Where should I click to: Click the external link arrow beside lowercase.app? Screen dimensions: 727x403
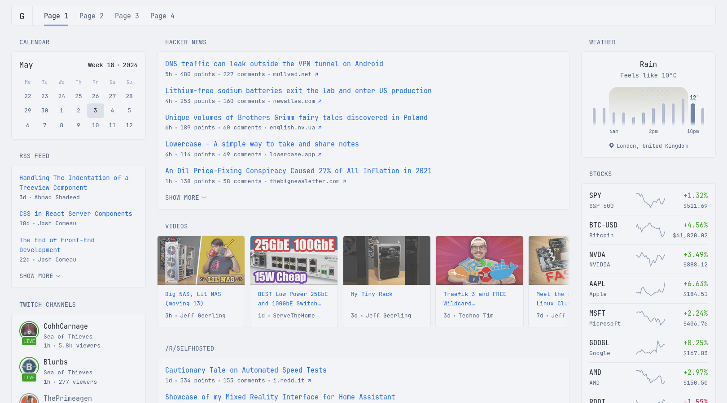coord(320,154)
